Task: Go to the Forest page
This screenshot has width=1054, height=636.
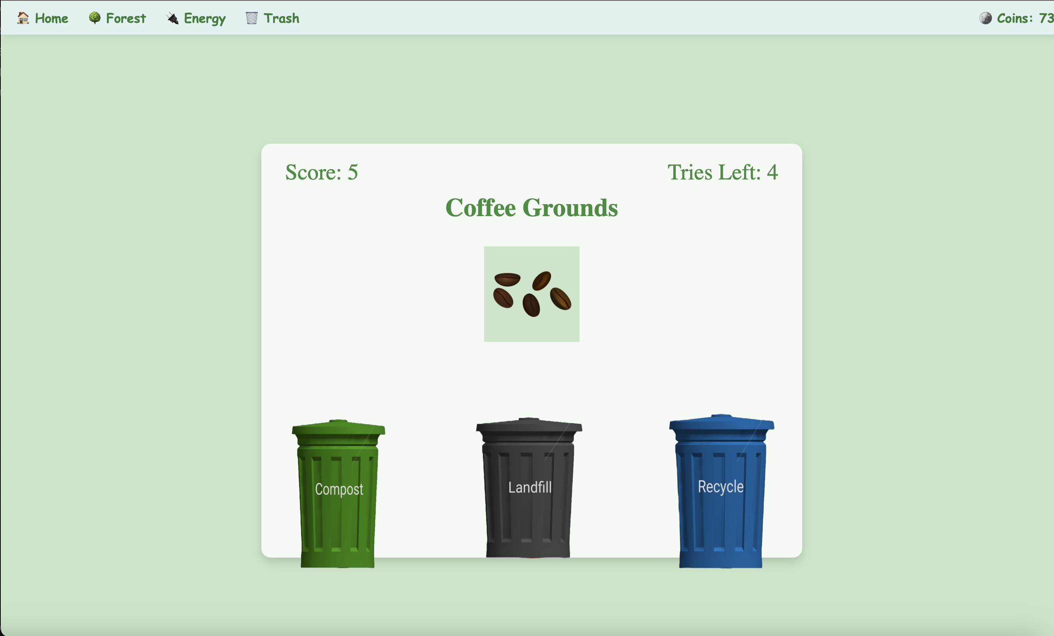Action: coord(126,18)
